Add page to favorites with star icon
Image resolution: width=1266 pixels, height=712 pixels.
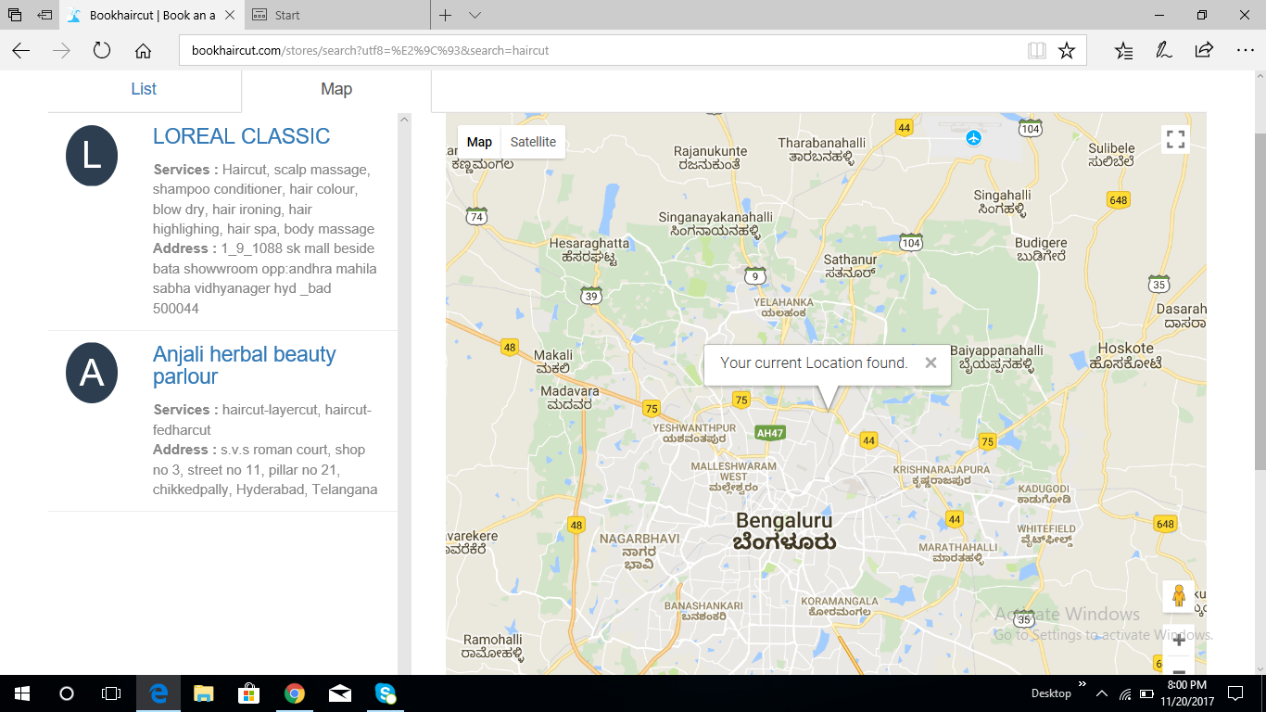tap(1067, 50)
